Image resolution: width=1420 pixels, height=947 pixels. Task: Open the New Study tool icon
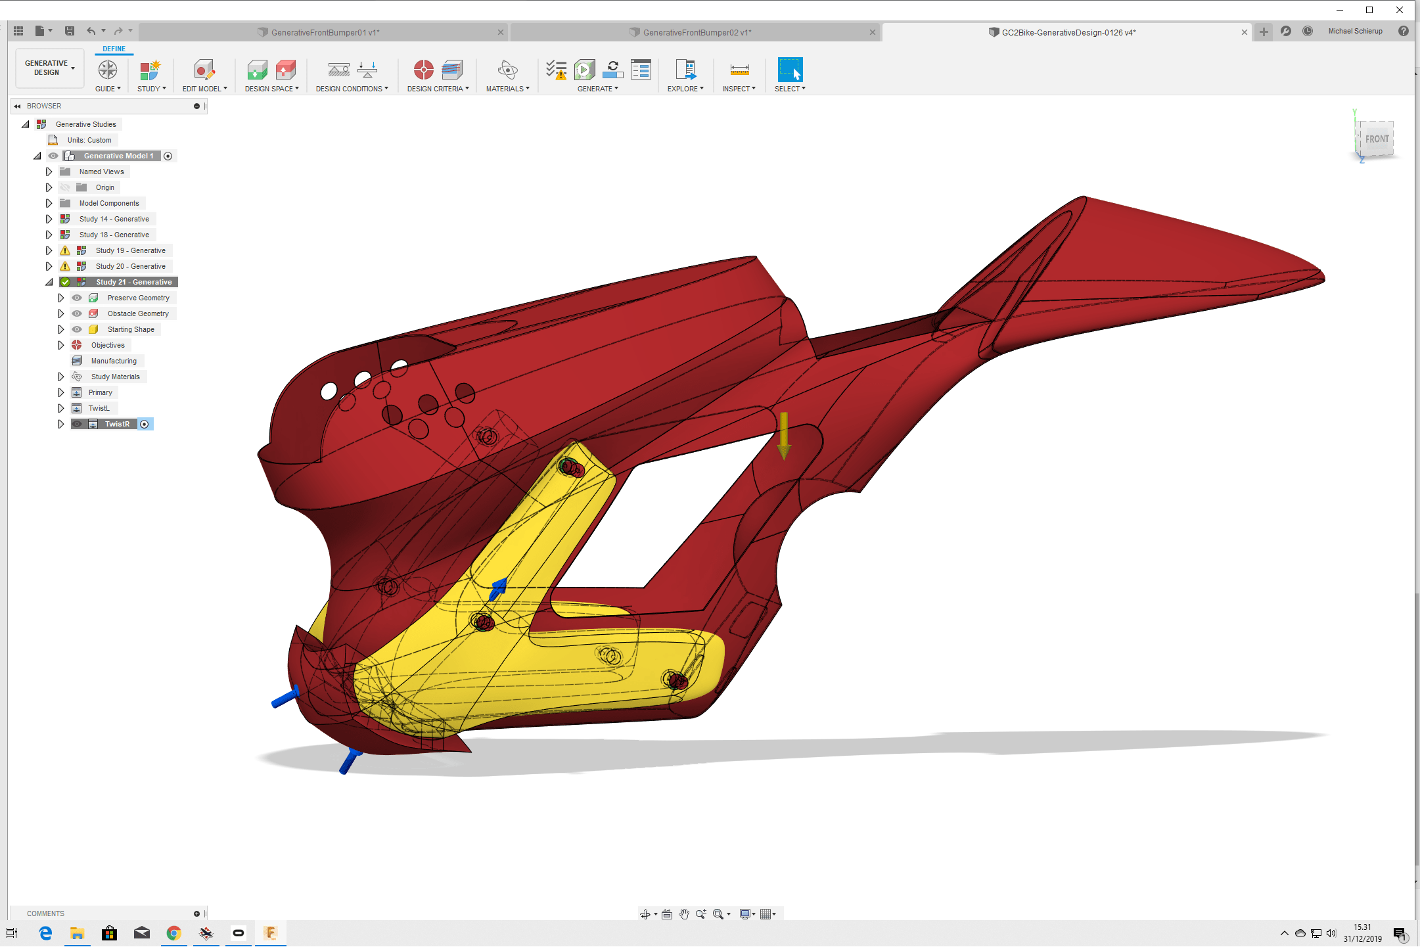coord(150,70)
